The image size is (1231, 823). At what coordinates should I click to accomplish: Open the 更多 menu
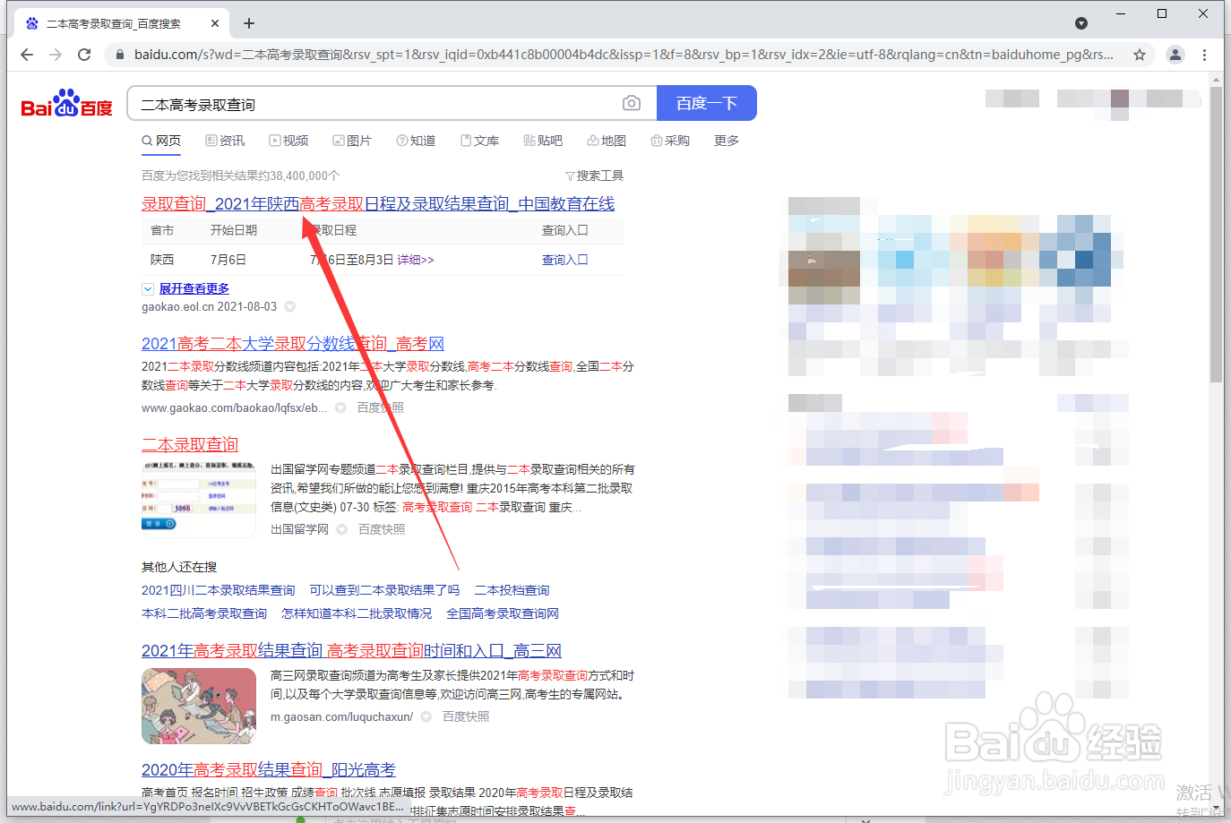[x=727, y=141]
